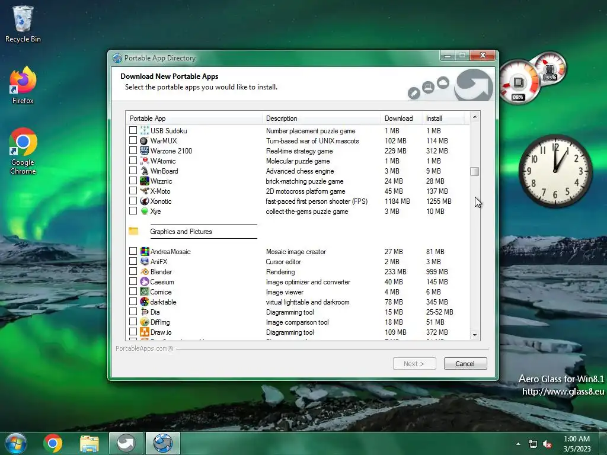
Task: Click the AniFX app icon
Action: 145,261
